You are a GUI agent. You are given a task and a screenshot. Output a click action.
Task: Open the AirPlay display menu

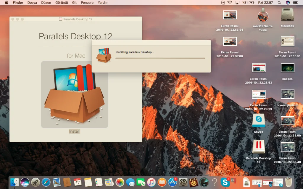[237, 3]
